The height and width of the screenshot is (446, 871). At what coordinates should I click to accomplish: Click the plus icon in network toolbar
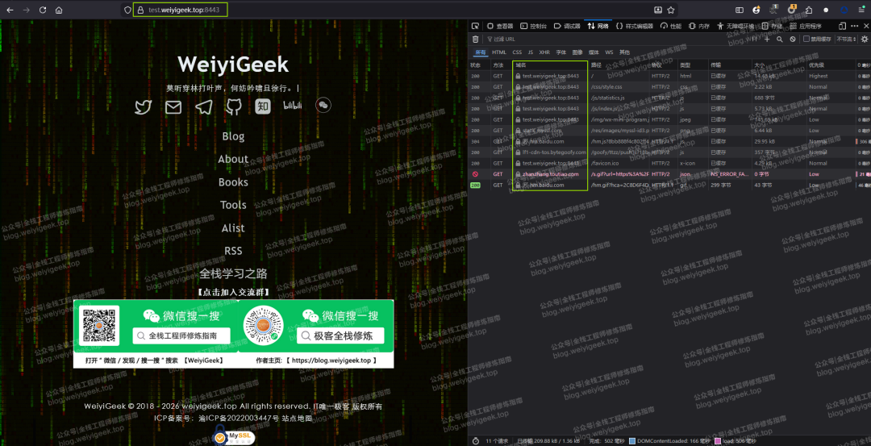coord(767,39)
